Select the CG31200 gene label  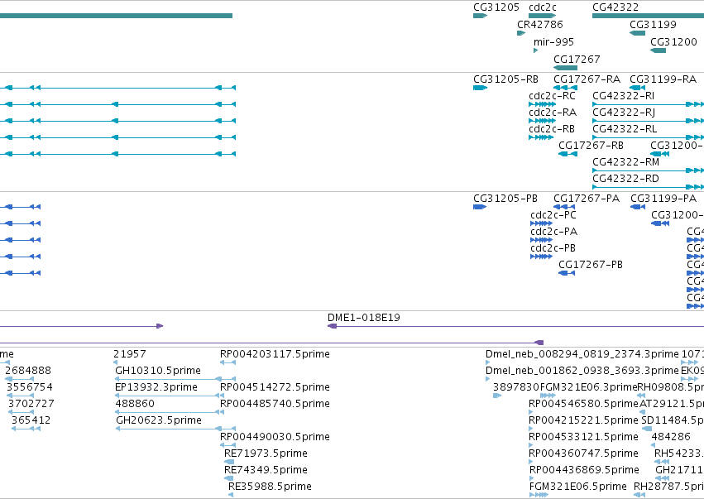[673, 41]
